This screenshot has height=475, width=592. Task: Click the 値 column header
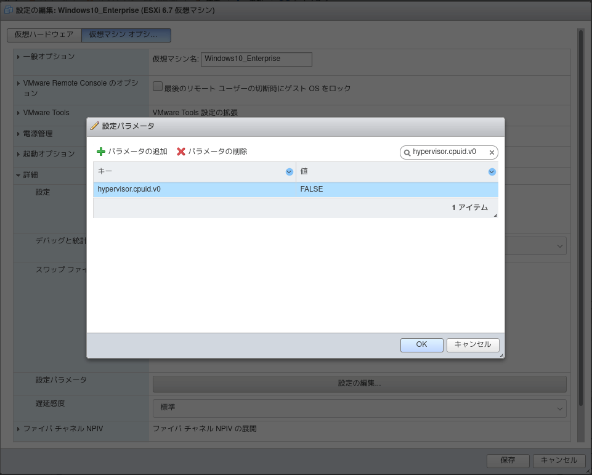click(x=397, y=172)
